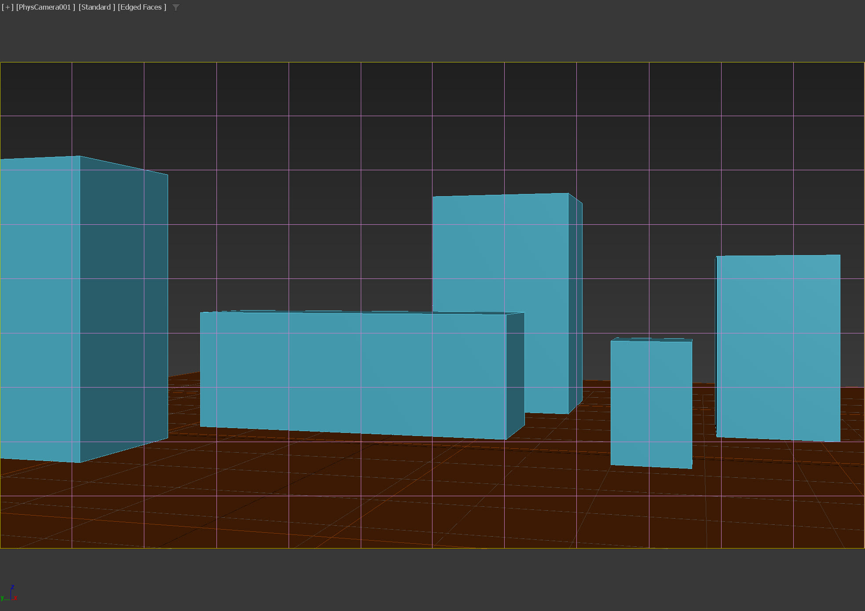Click the dark side face of wide box
Screen dimensions: 865x611
[x=515, y=374]
